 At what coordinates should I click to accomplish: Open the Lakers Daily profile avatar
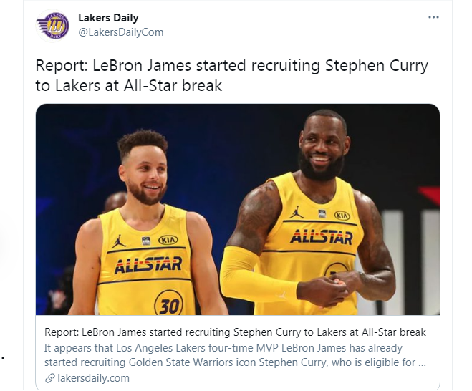[x=53, y=25]
